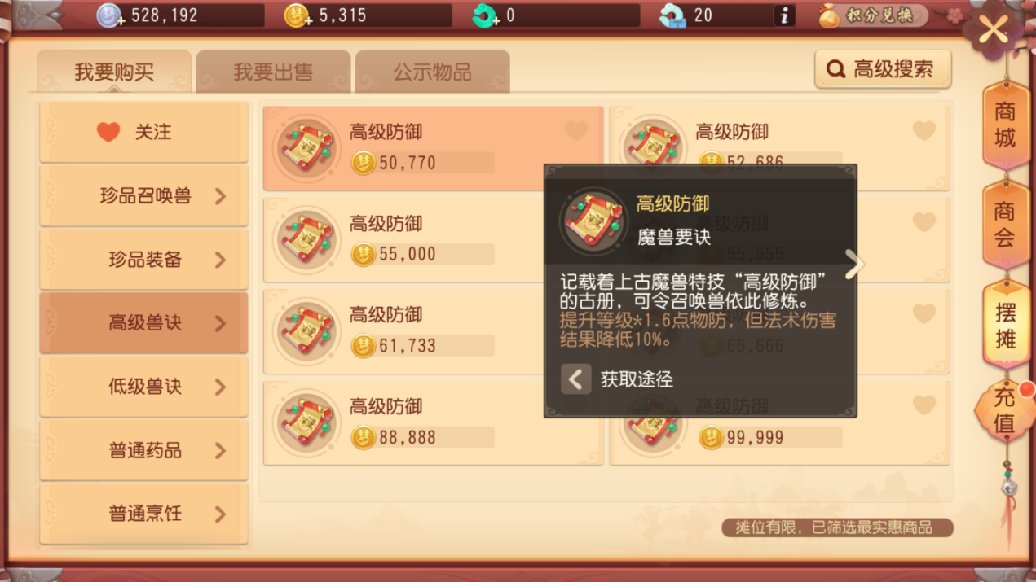The width and height of the screenshot is (1036, 582).
Task: Open 高级搜索 advanced search
Action: point(883,69)
